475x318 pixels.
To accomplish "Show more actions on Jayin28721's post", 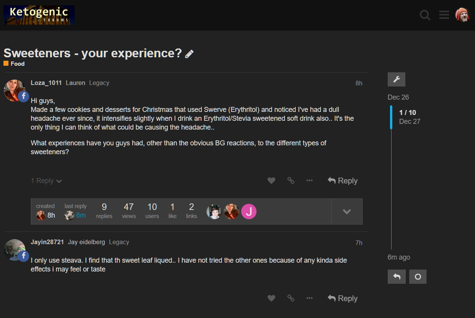I will pos(310,298).
